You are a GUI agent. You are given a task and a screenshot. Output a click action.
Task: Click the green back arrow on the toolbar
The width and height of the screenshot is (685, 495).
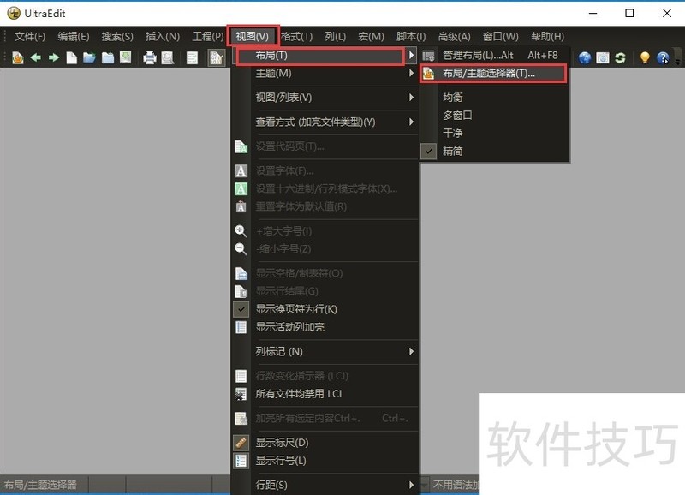(36, 57)
